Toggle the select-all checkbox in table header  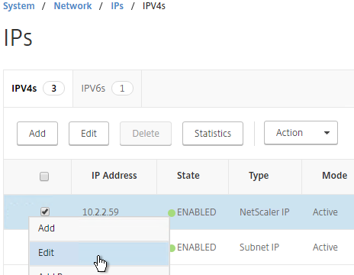coord(44,176)
